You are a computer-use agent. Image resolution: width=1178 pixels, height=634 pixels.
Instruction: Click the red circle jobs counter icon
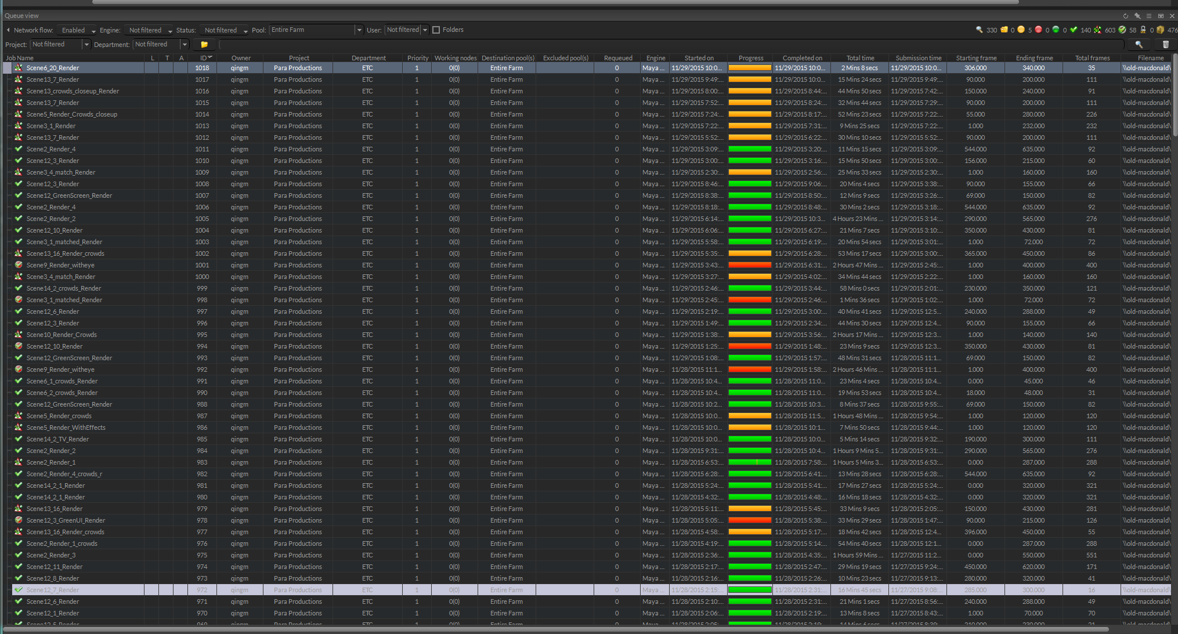click(1039, 30)
